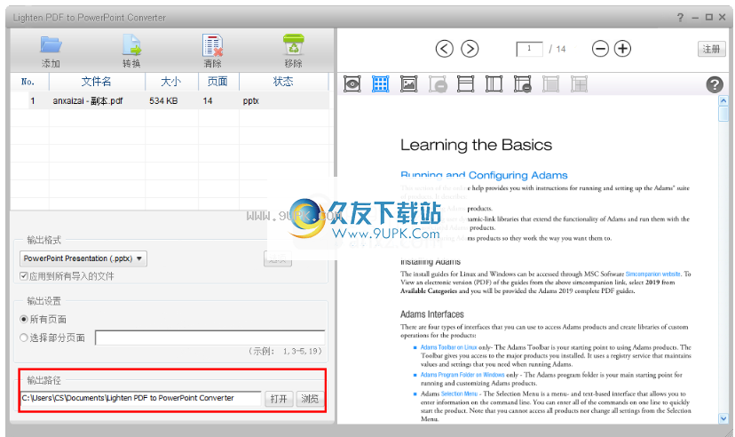Toggle 应用到所有导入的文件 checkbox
The height and width of the screenshot is (437, 735).
click(23, 275)
